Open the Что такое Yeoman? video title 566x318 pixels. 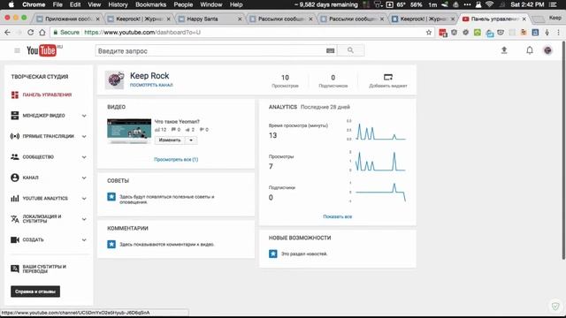[x=177, y=122]
